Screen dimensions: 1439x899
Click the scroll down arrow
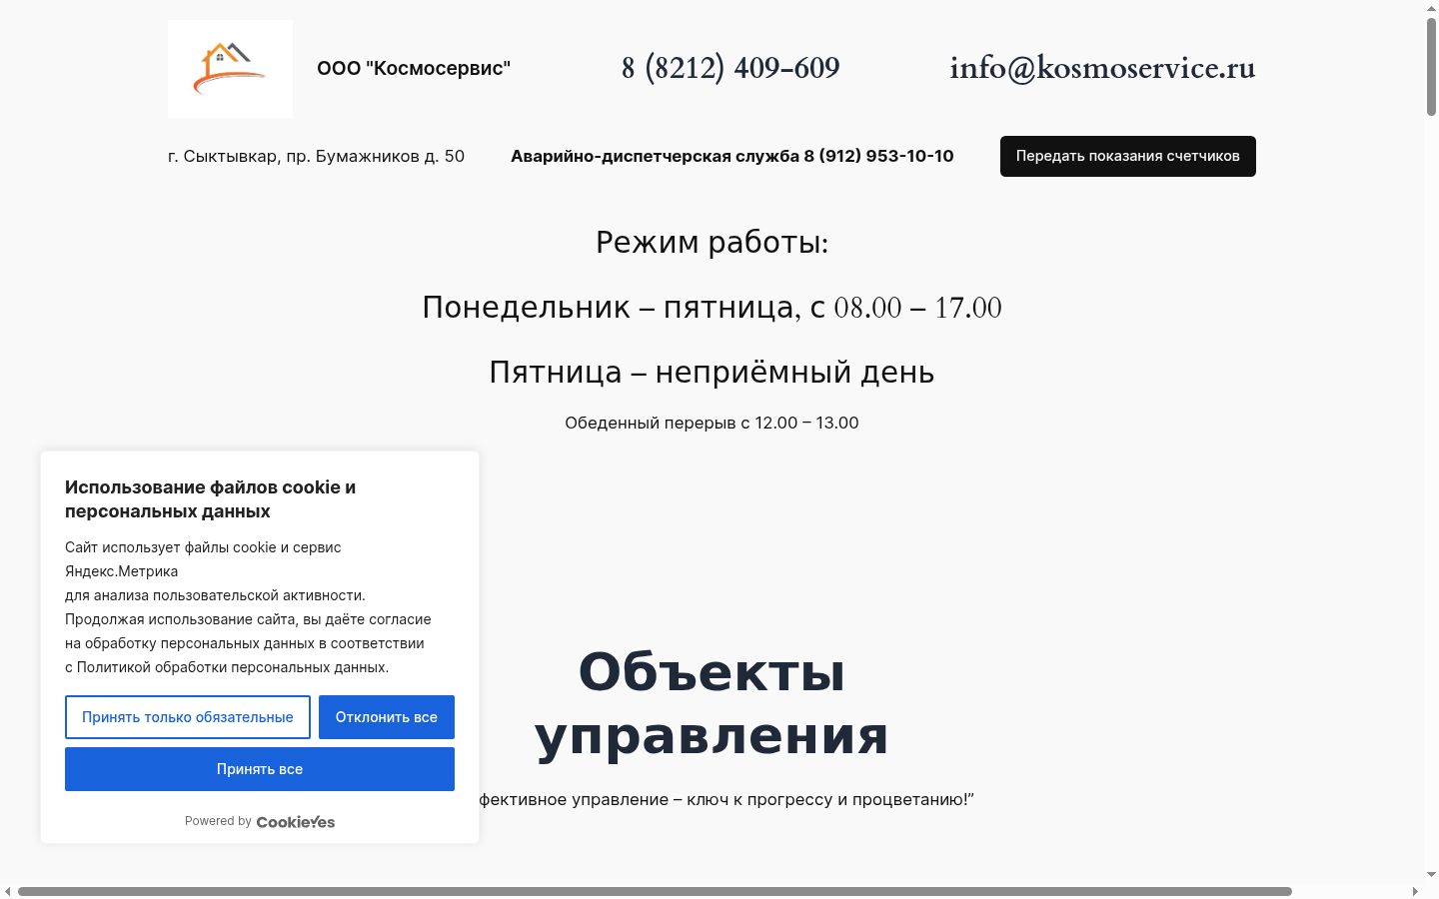[1431, 875]
